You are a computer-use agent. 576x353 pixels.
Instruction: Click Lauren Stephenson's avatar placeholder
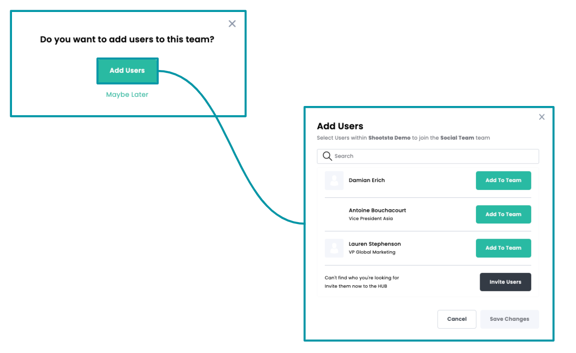334,248
